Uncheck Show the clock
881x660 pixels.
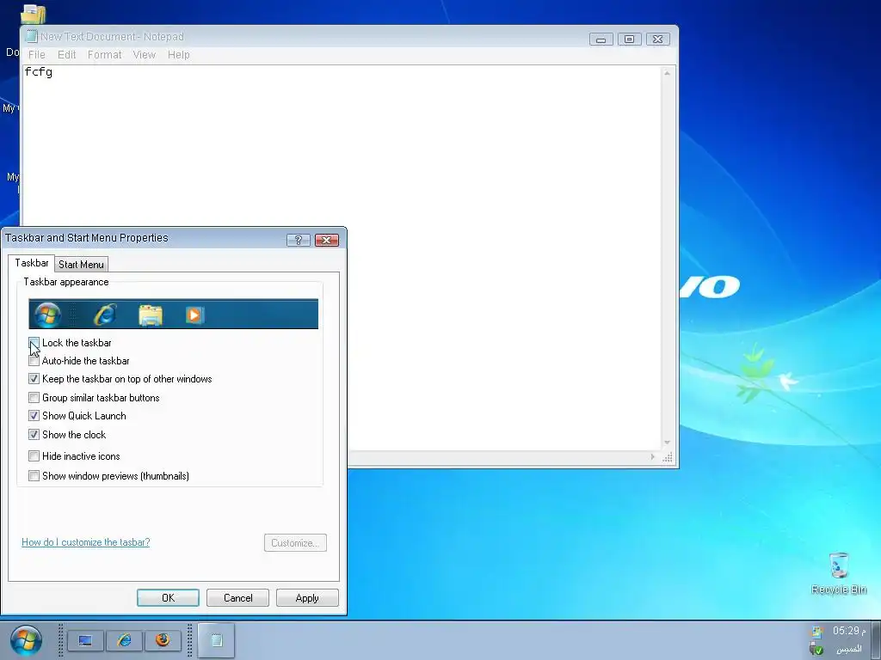34,434
